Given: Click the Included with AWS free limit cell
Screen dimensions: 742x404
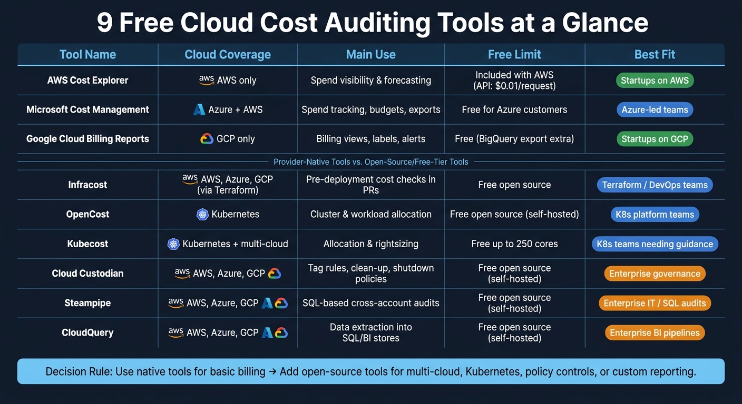Looking at the screenshot, I should 514,80.
